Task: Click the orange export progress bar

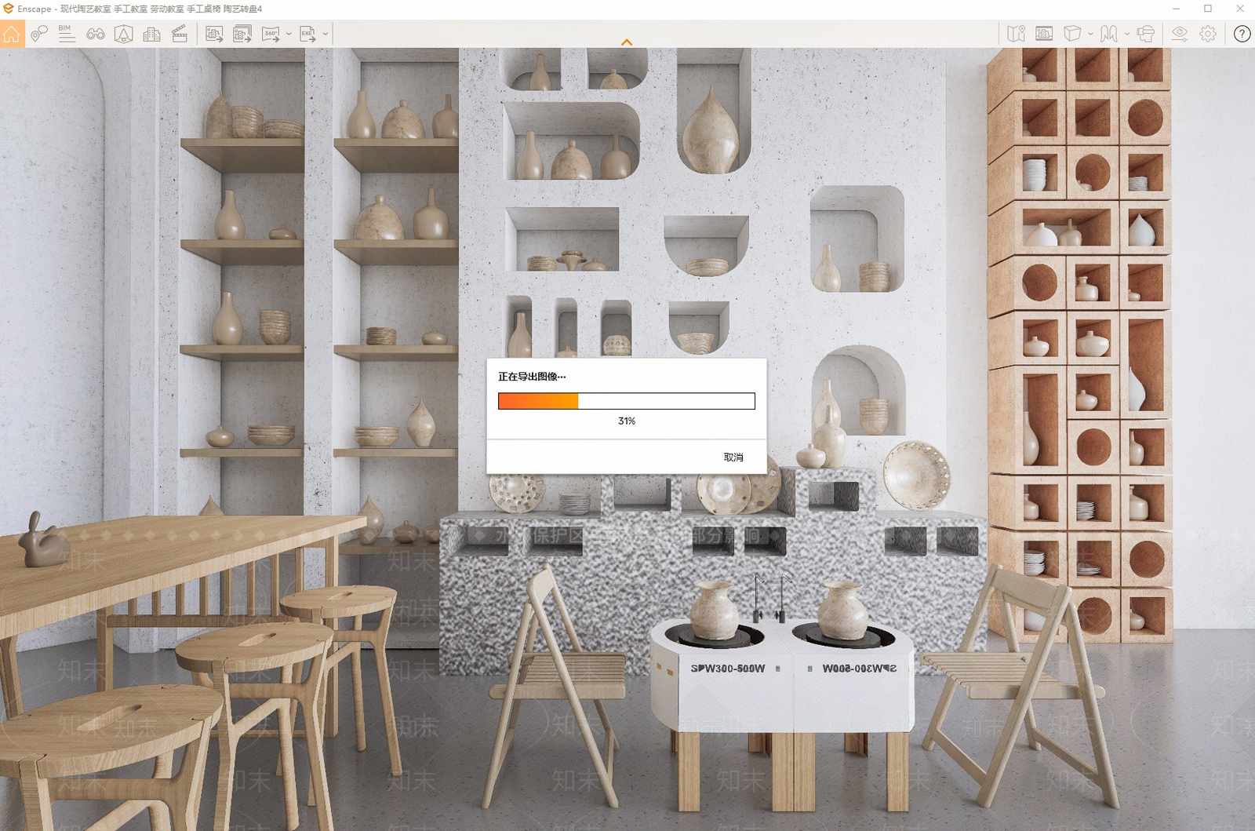Action: coord(627,401)
